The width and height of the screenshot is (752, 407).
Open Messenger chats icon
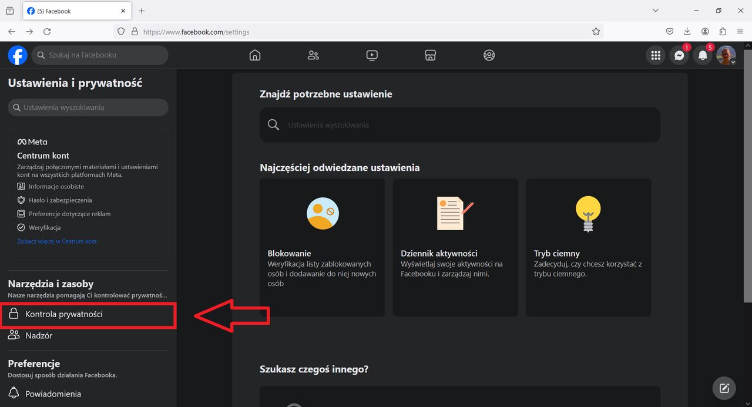click(679, 55)
